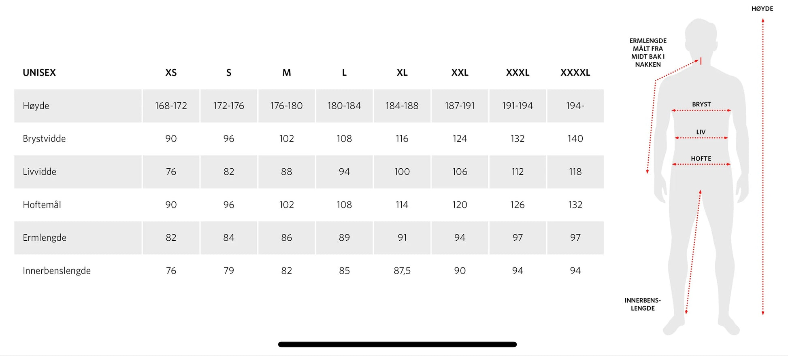Click the Ermlengde row label
Image resolution: width=788 pixels, height=356 pixels.
point(45,238)
